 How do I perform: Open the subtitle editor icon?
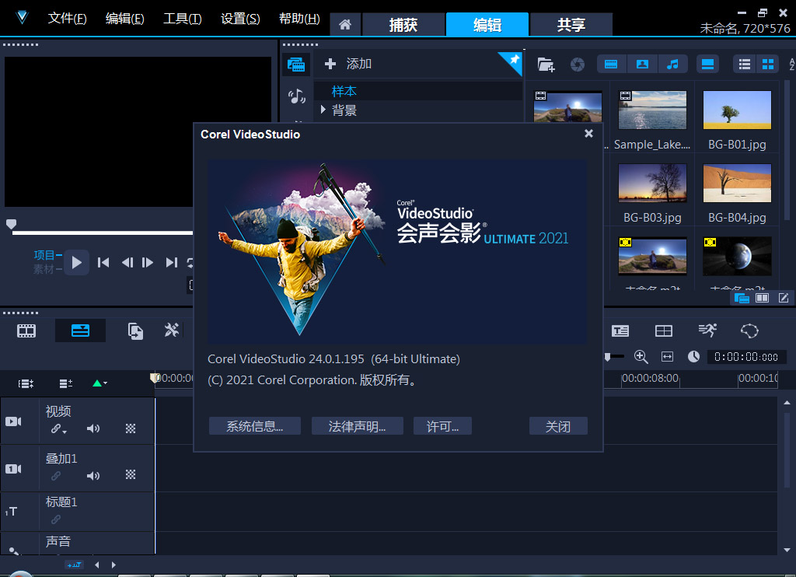(620, 331)
